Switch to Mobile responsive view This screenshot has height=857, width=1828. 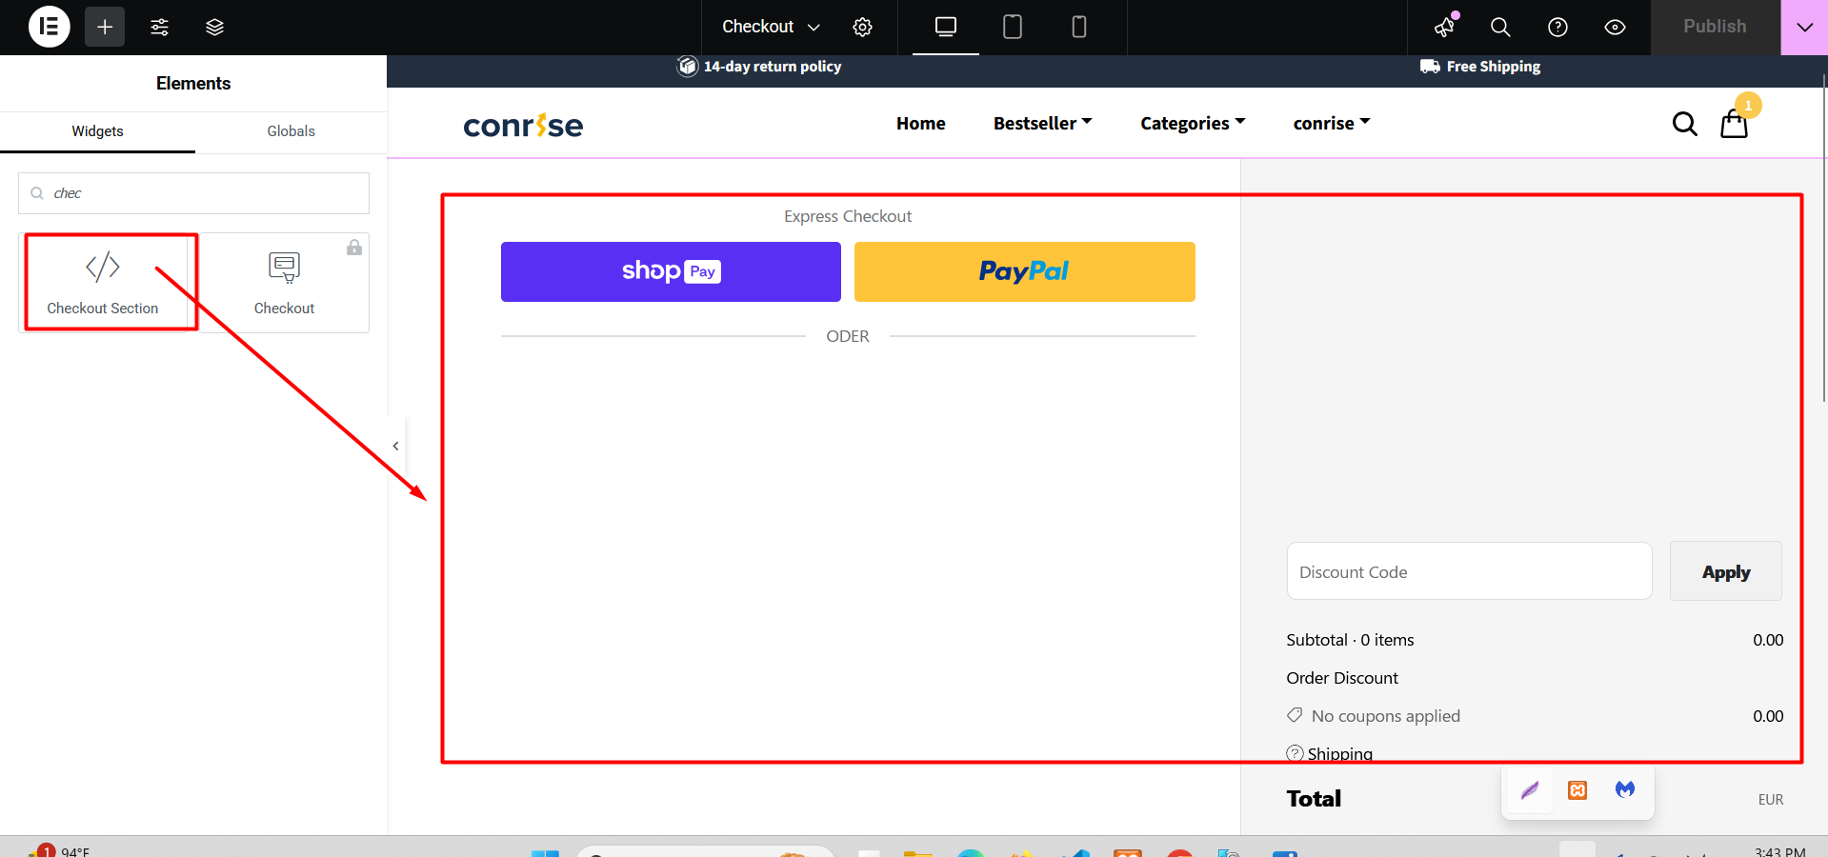tap(1079, 27)
